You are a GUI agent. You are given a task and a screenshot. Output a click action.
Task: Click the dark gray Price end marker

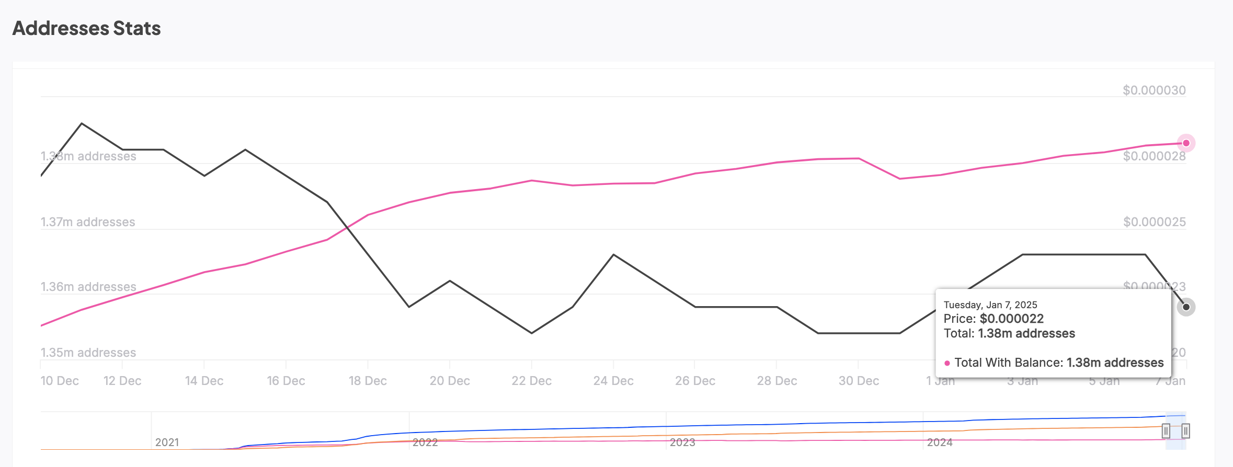coord(1186,307)
